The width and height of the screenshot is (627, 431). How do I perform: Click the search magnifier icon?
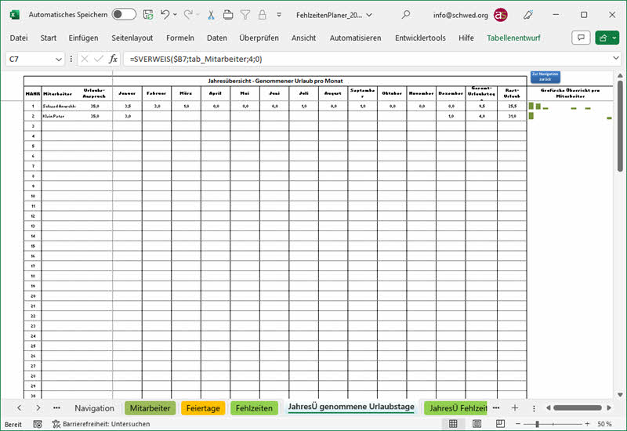pos(405,14)
